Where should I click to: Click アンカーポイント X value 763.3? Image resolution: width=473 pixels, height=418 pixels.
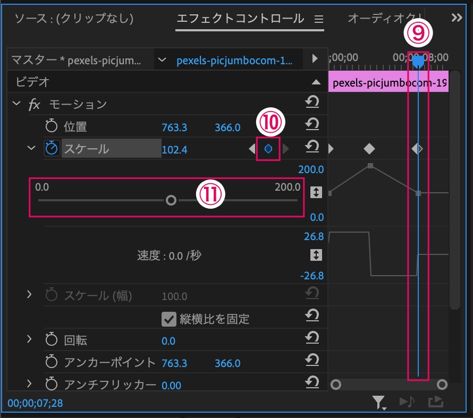coord(174,363)
